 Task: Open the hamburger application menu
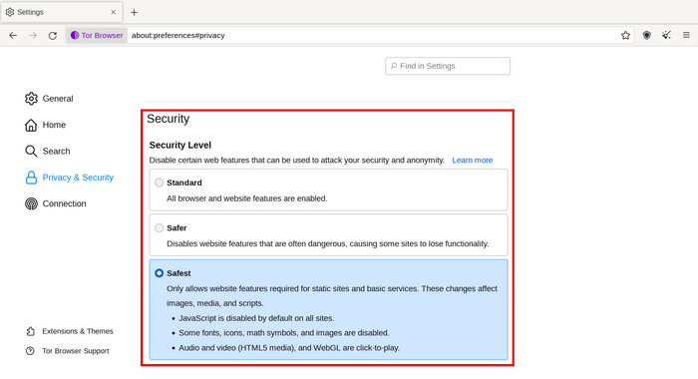[686, 35]
